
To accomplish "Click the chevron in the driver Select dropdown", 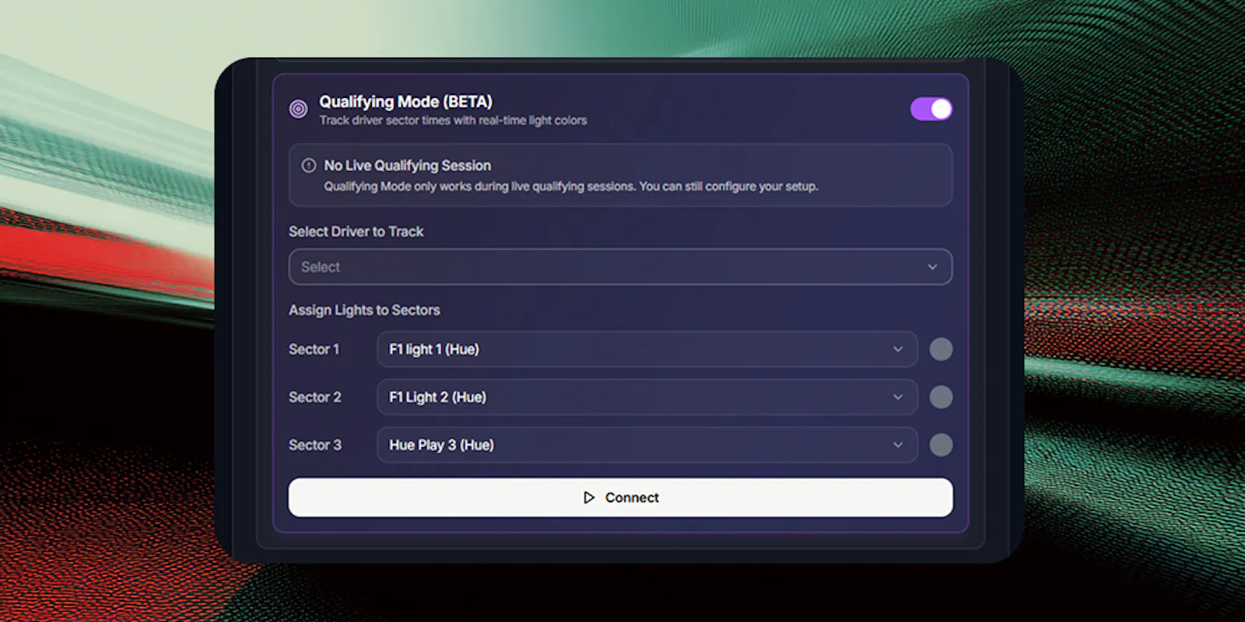I will [932, 267].
